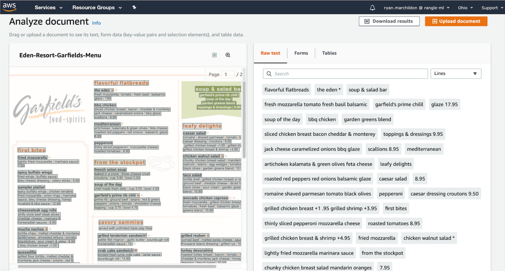
Task: Select the 'garden greens blend' chip
Action: (x=367, y=119)
